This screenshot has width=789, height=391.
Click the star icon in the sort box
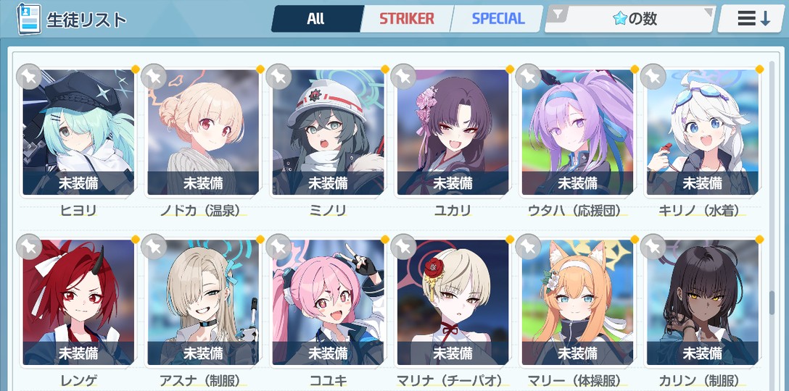point(619,19)
